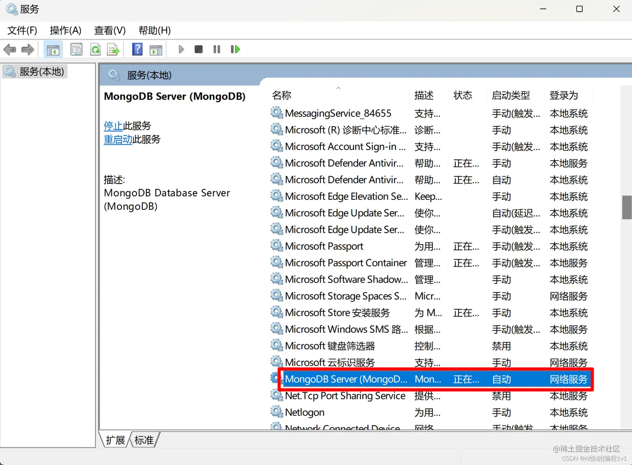Click the Forward arrow toolbar icon

[28, 49]
